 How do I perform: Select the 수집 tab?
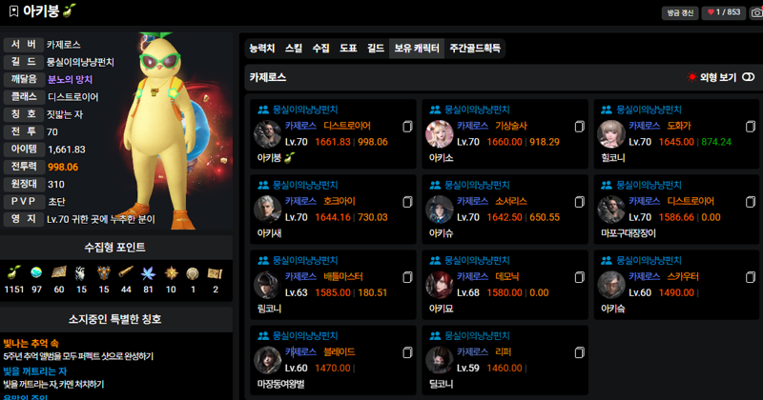(x=320, y=49)
